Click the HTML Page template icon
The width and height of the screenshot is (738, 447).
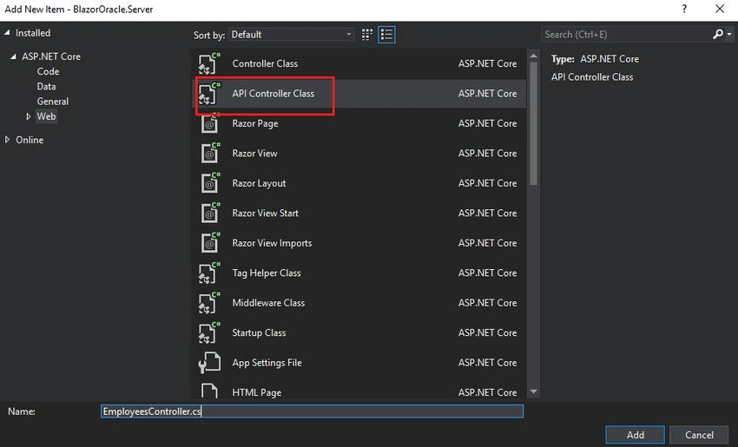tap(209, 391)
